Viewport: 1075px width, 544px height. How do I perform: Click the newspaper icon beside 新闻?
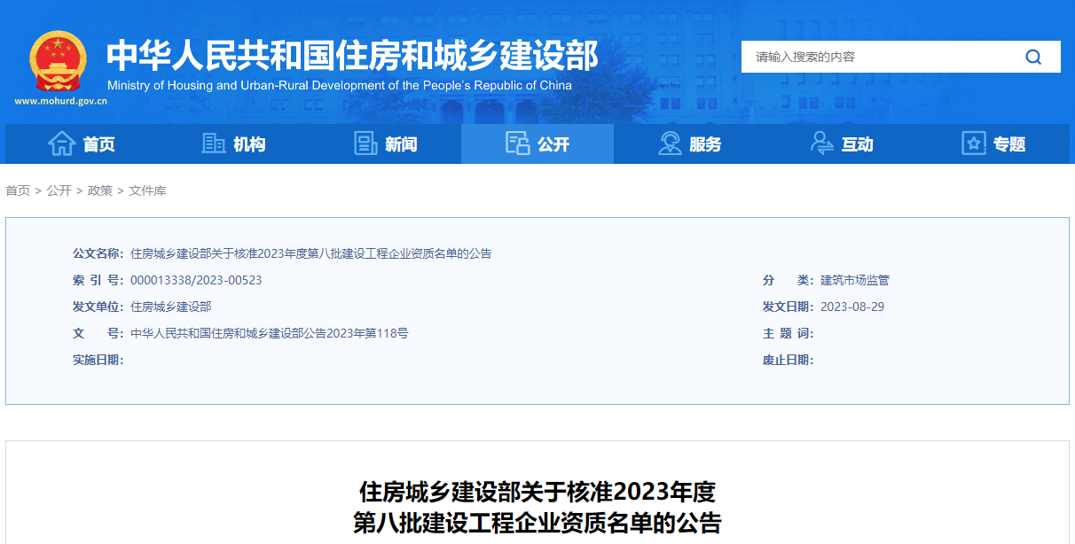tap(365, 144)
